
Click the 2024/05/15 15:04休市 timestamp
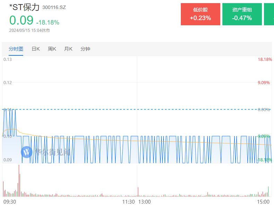point(29,30)
